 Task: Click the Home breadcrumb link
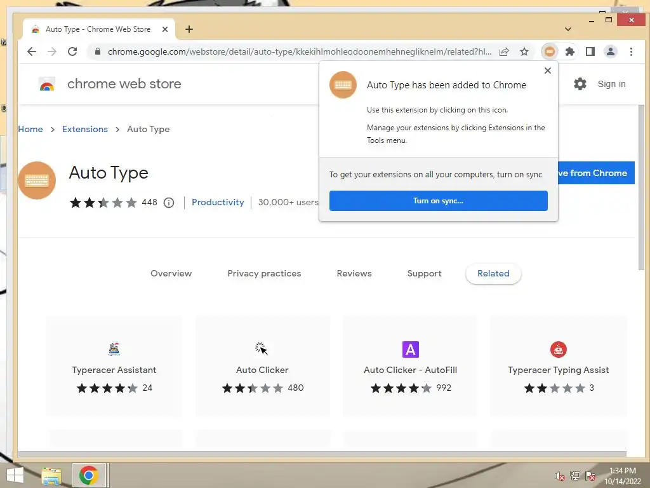pyautogui.click(x=30, y=129)
